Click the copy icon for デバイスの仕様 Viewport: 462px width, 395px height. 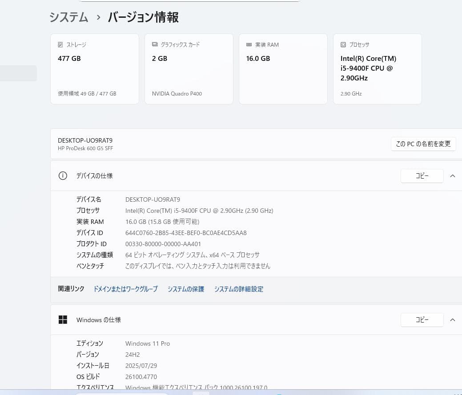pyautogui.click(x=422, y=176)
